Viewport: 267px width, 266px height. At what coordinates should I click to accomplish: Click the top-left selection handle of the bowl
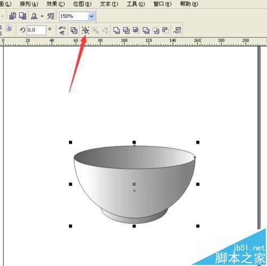click(70, 142)
